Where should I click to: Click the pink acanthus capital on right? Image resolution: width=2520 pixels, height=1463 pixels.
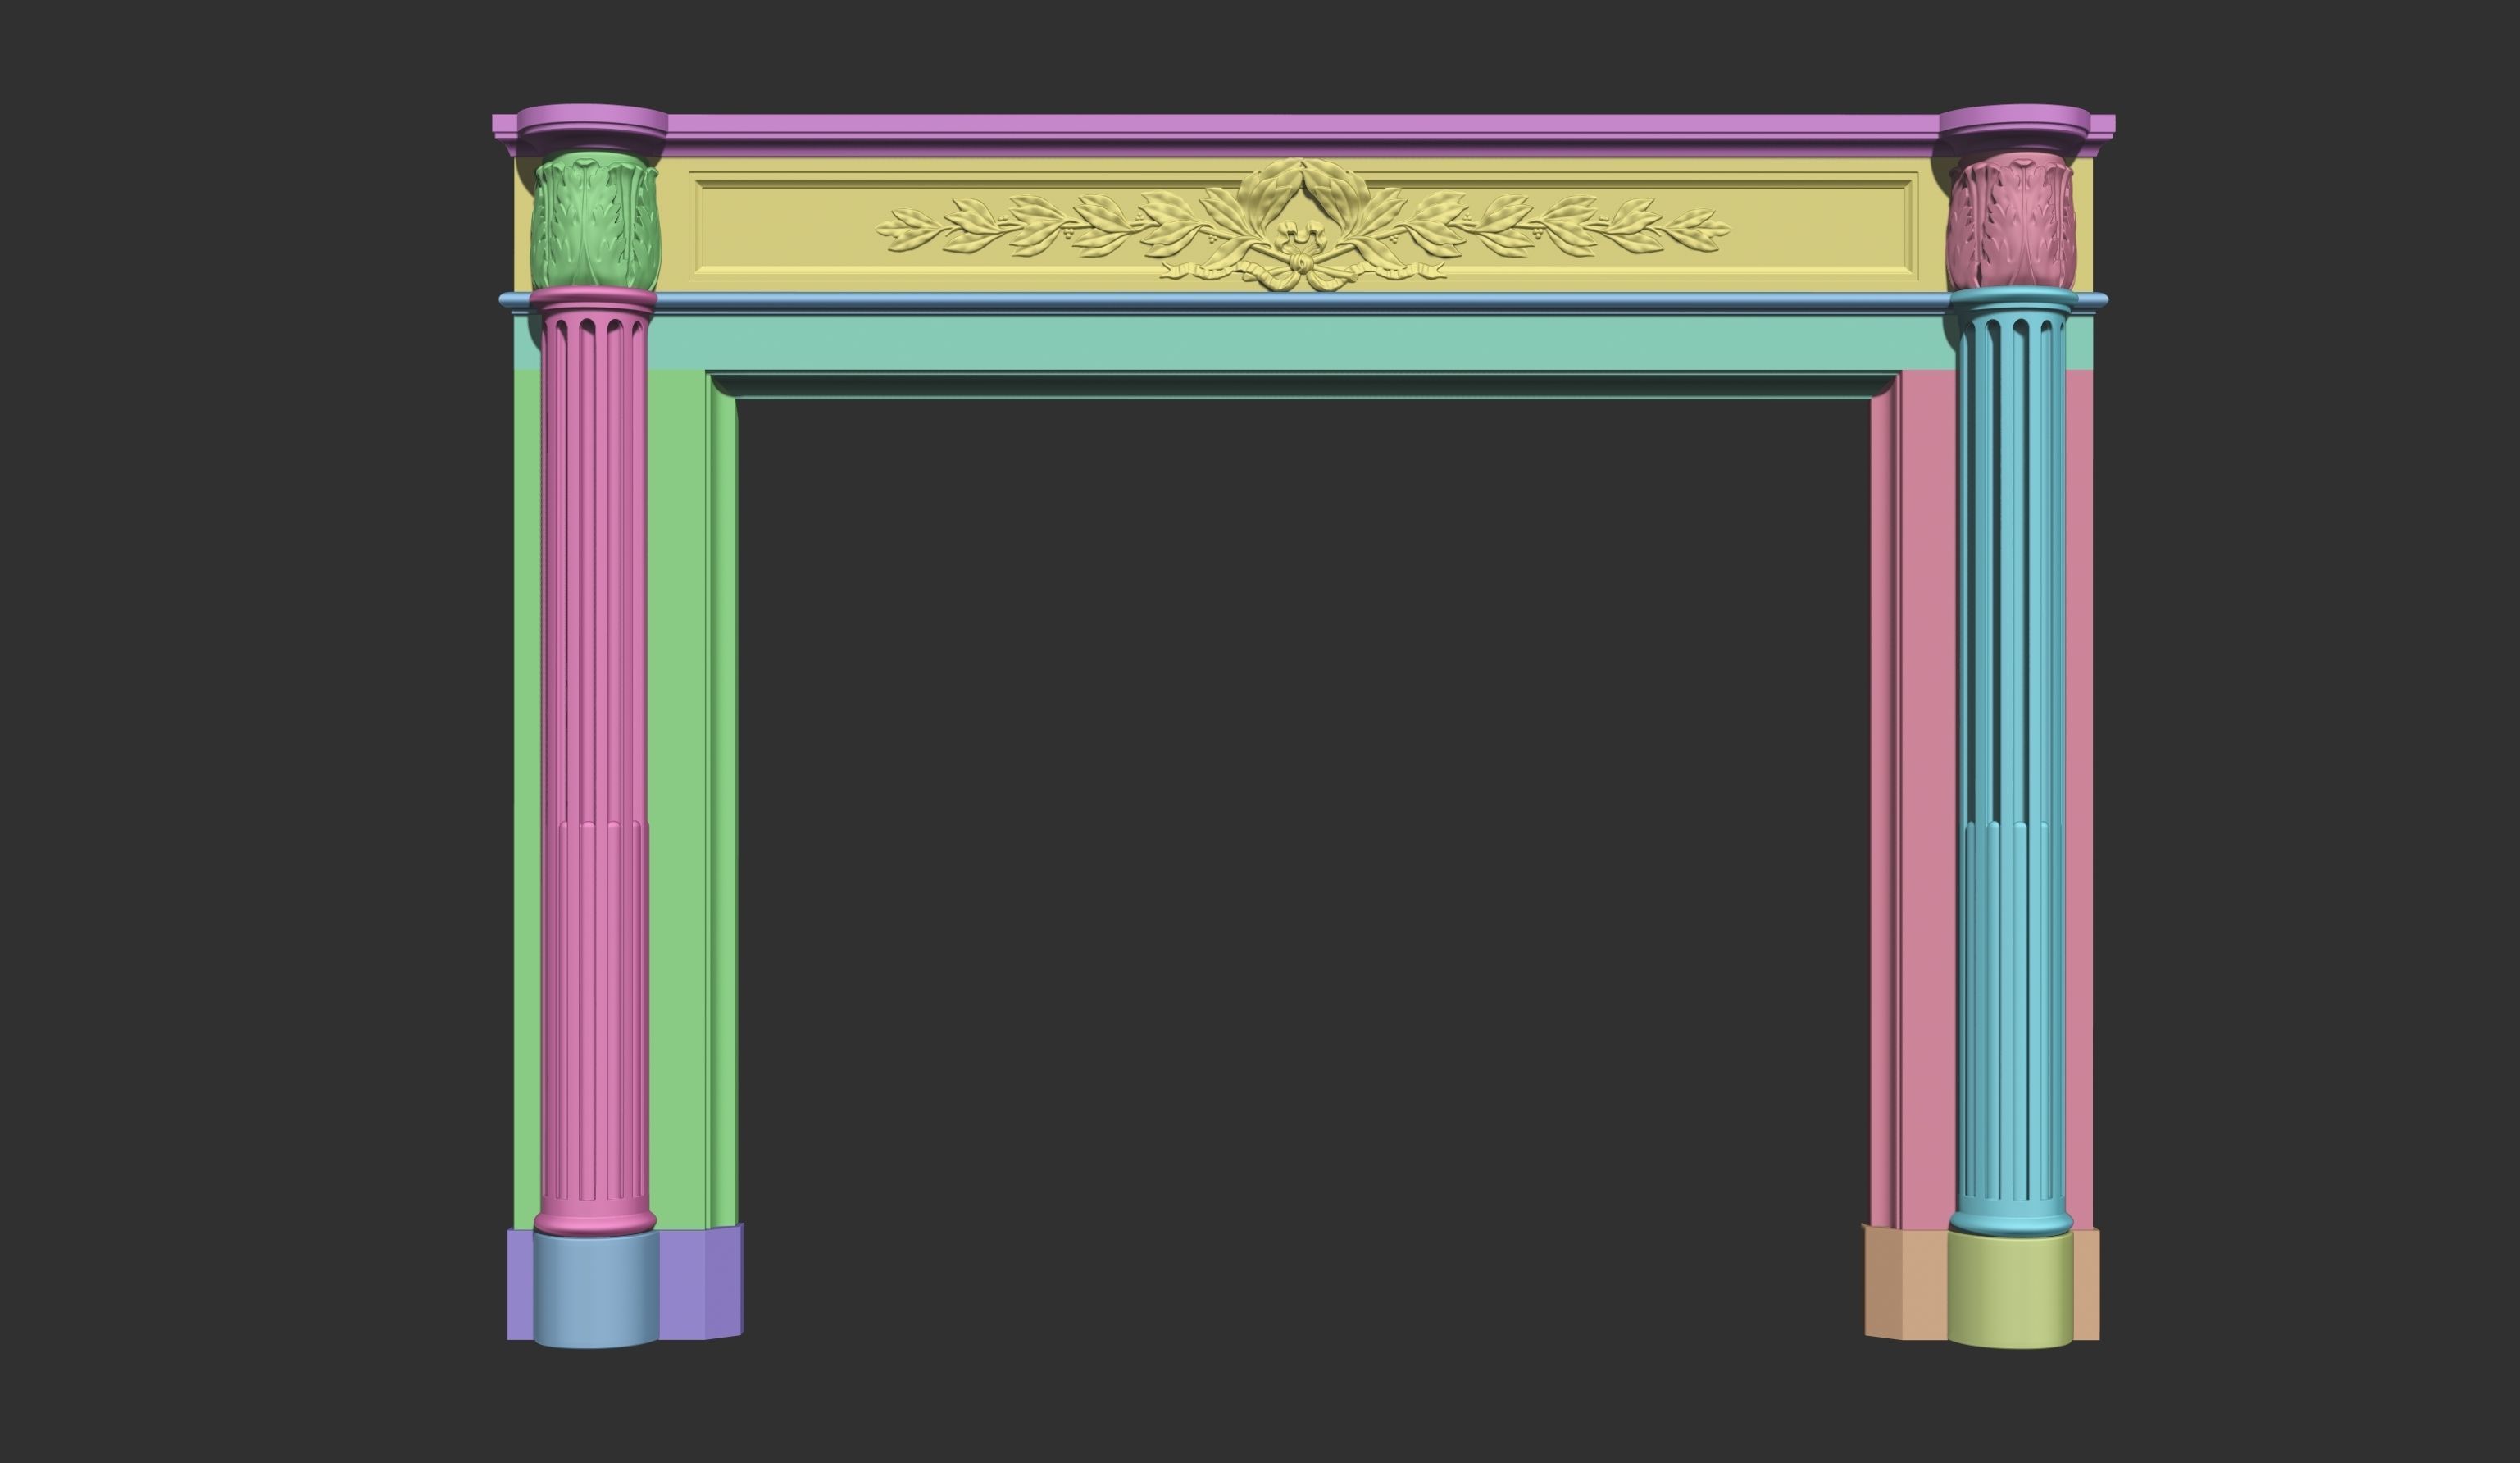pyautogui.click(x=2010, y=222)
